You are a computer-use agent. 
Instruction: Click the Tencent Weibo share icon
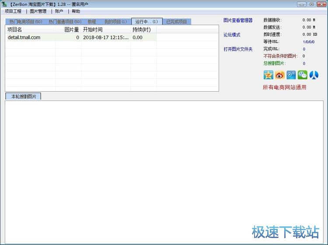tap(291, 75)
